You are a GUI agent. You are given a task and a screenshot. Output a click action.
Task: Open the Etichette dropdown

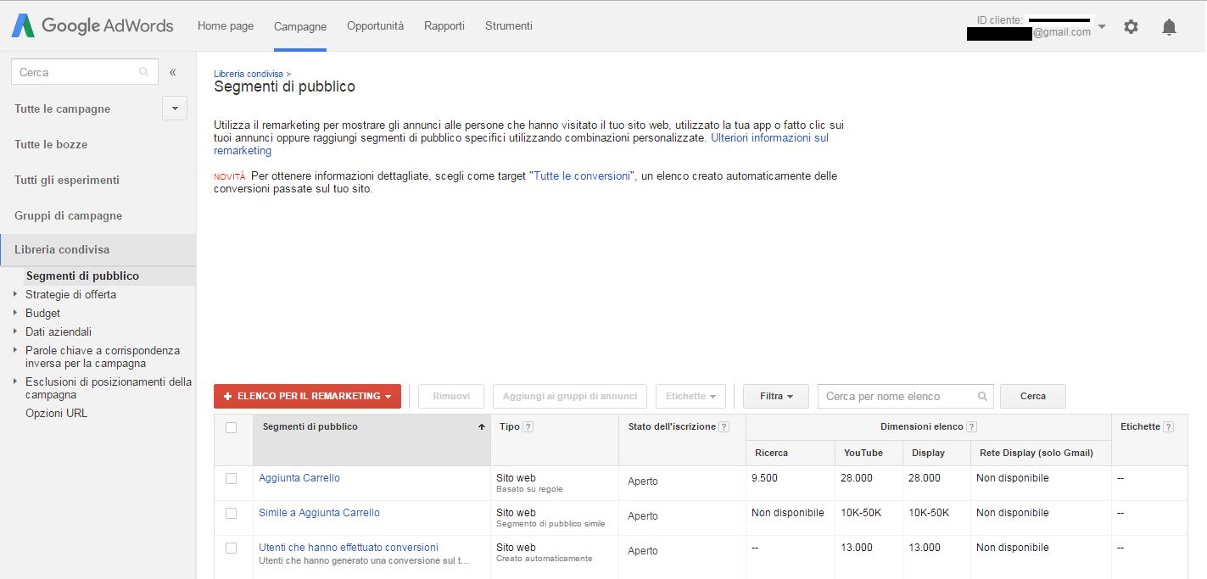690,396
